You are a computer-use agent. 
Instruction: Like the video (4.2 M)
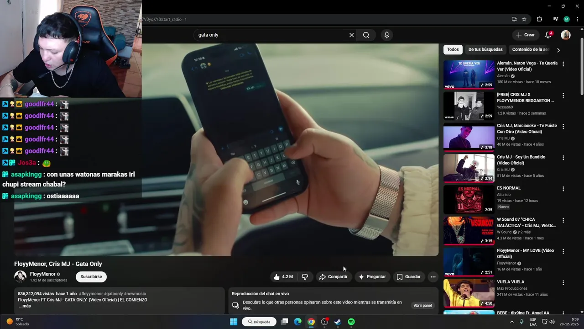pyautogui.click(x=283, y=277)
